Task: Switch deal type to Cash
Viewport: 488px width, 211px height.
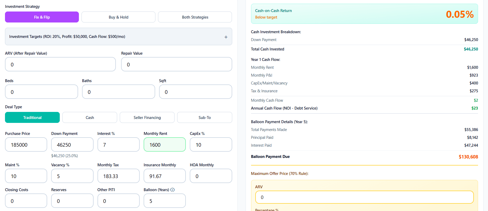Action: coord(90,117)
